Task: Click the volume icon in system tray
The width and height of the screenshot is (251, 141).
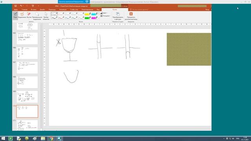Action: tap(233, 138)
